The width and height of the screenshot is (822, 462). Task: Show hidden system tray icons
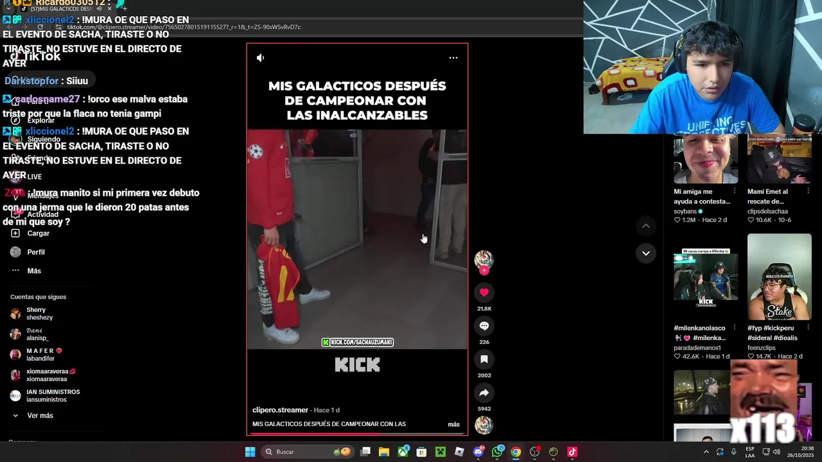[706, 452]
